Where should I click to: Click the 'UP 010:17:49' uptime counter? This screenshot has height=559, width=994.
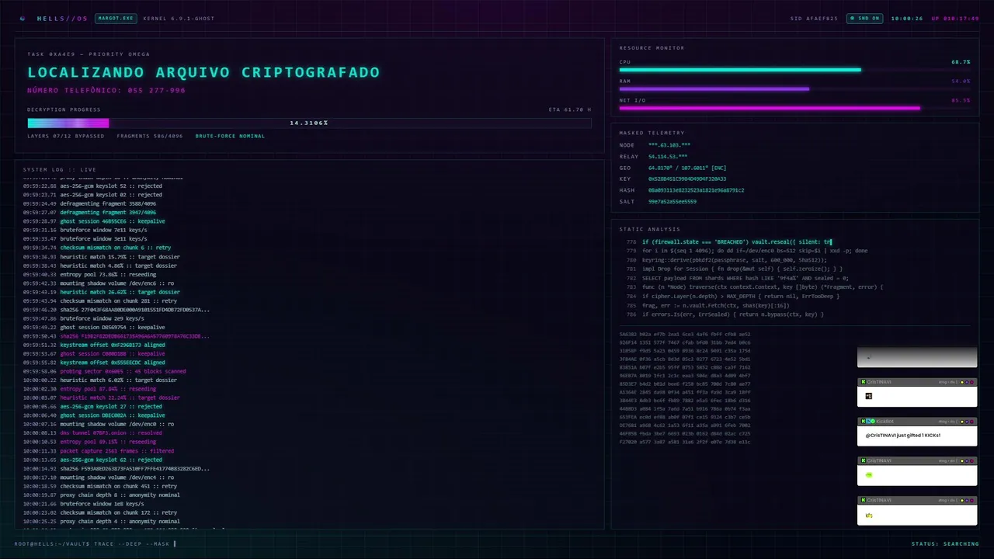pos(955,18)
